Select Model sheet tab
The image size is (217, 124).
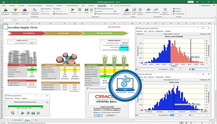tap(27, 120)
